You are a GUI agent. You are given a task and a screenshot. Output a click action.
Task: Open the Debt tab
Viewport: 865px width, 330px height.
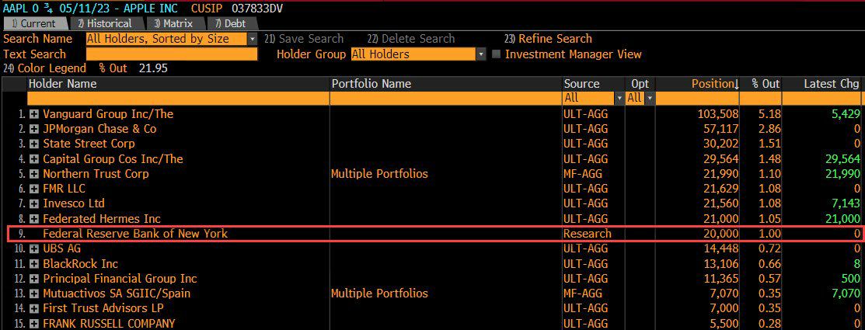tap(231, 24)
